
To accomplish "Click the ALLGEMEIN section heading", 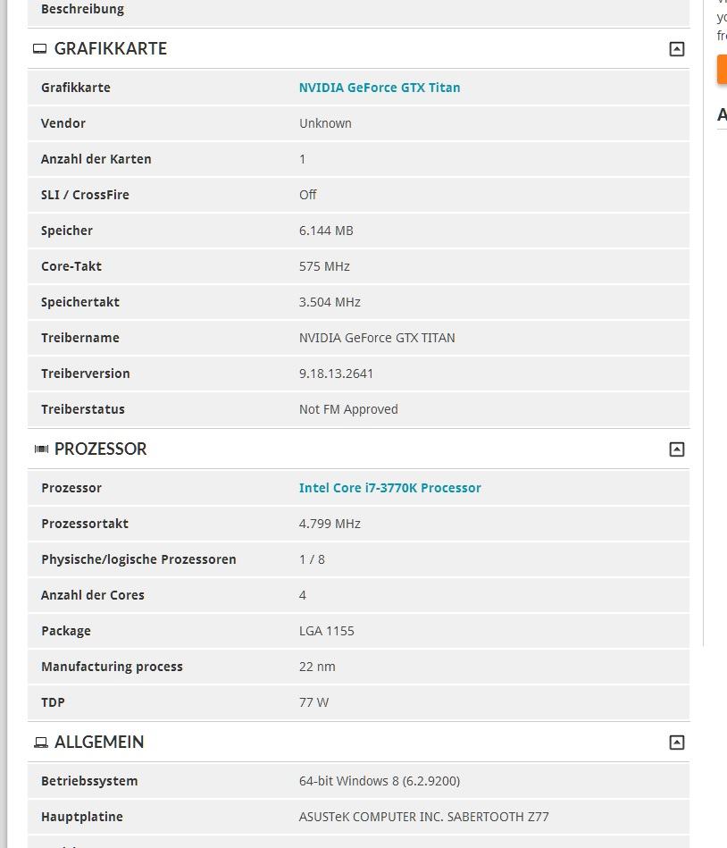I will click(99, 743).
